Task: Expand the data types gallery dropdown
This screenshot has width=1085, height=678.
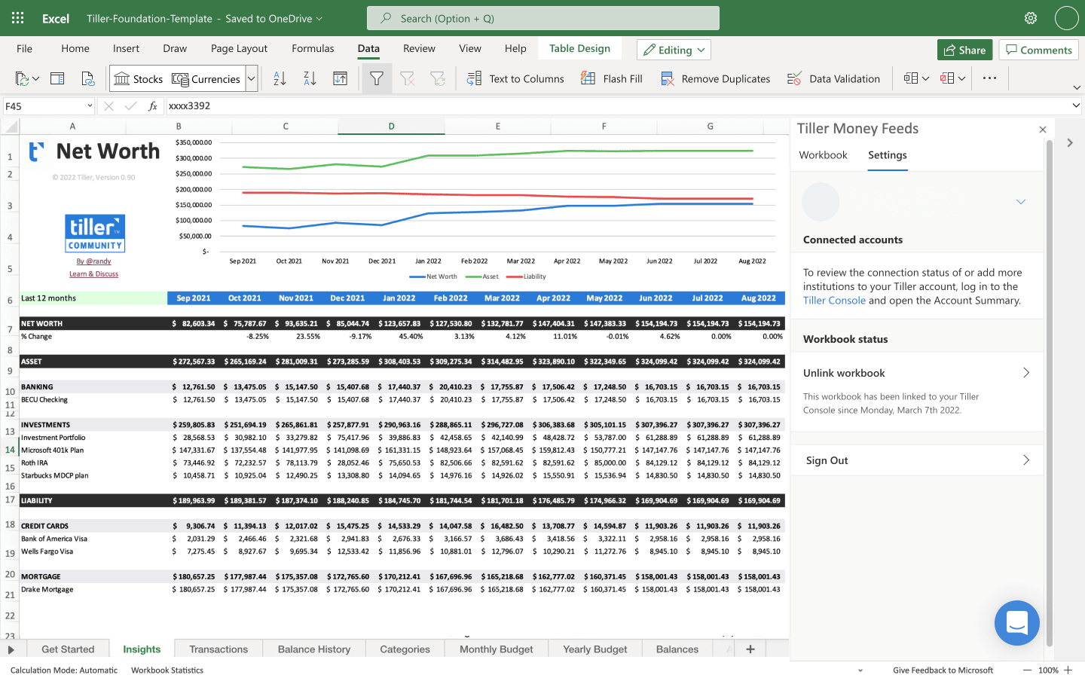Action: (252, 78)
